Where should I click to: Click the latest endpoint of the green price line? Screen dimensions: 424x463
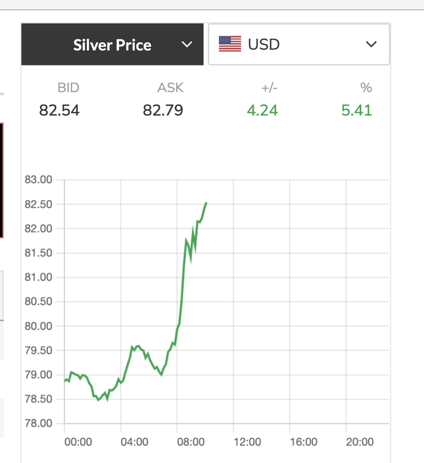pyautogui.click(x=206, y=203)
